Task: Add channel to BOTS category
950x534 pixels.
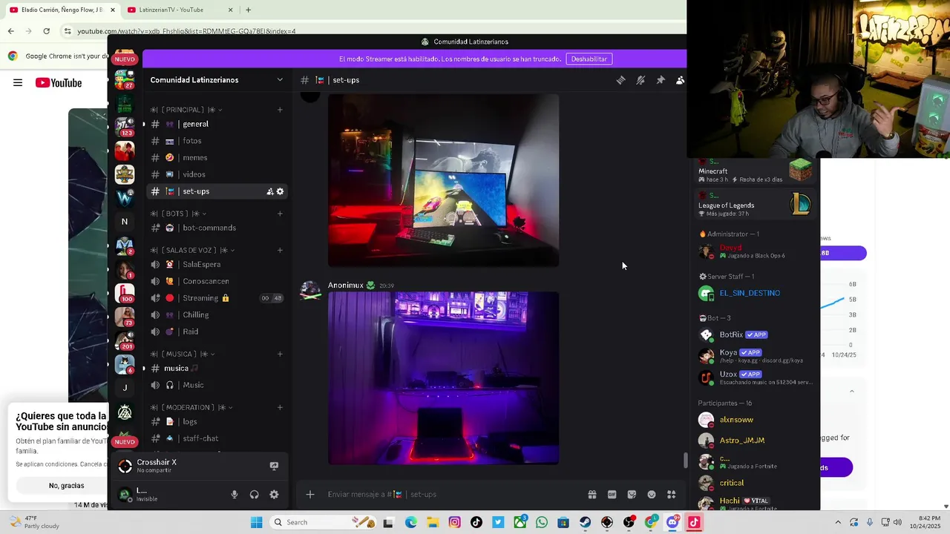Action: coord(280,214)
